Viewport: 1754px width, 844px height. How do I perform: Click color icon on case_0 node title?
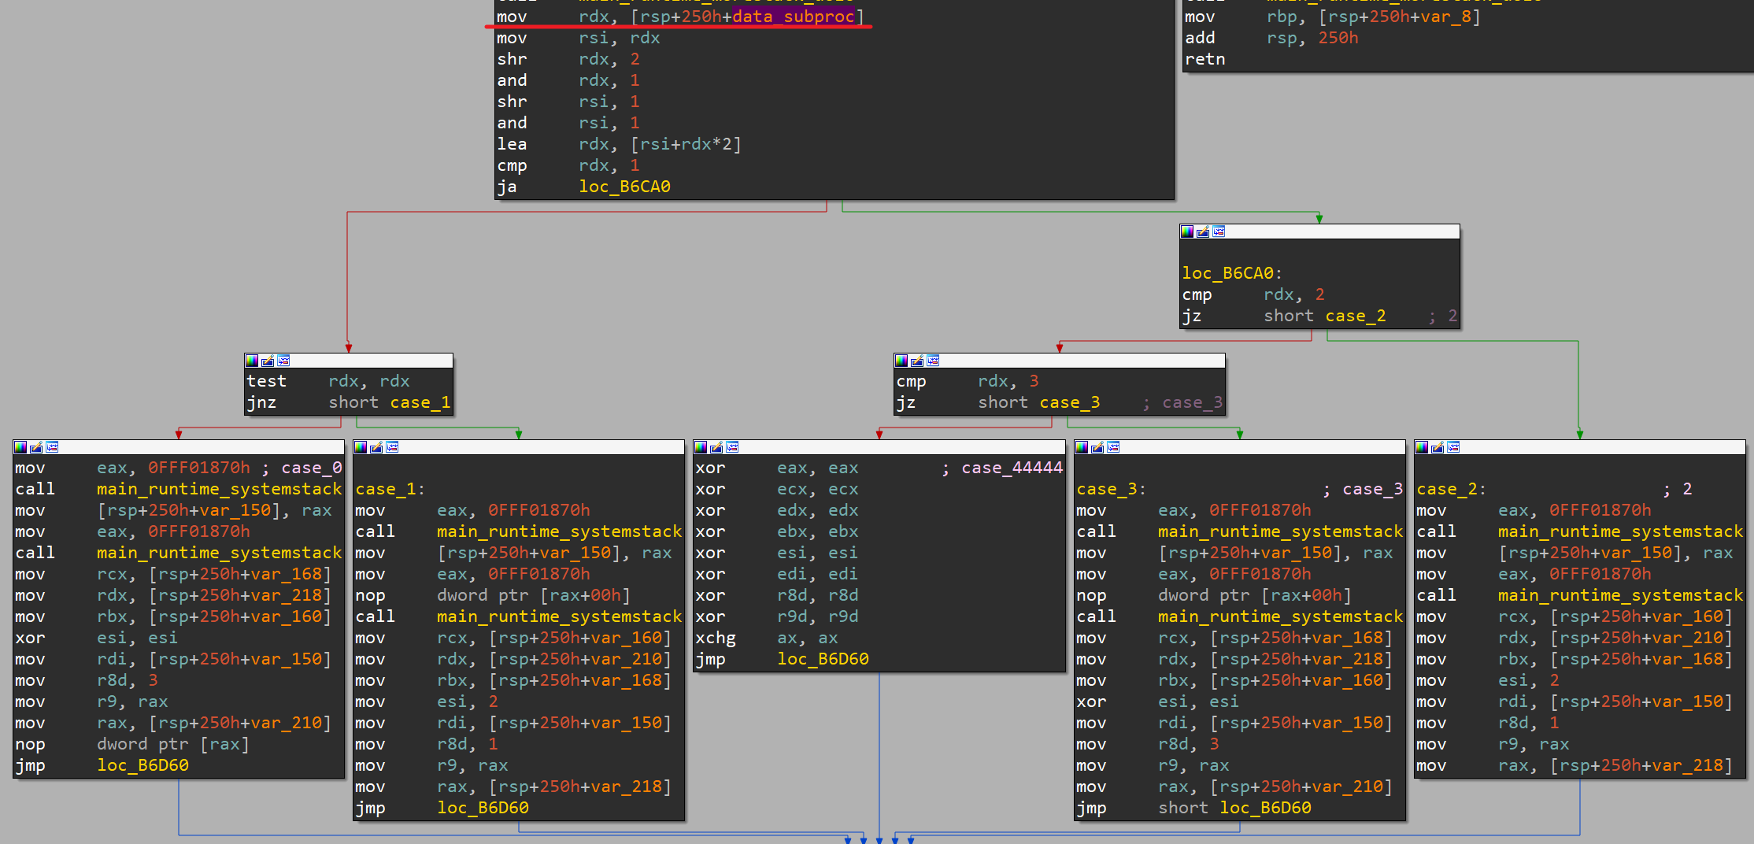coord(20,447)
